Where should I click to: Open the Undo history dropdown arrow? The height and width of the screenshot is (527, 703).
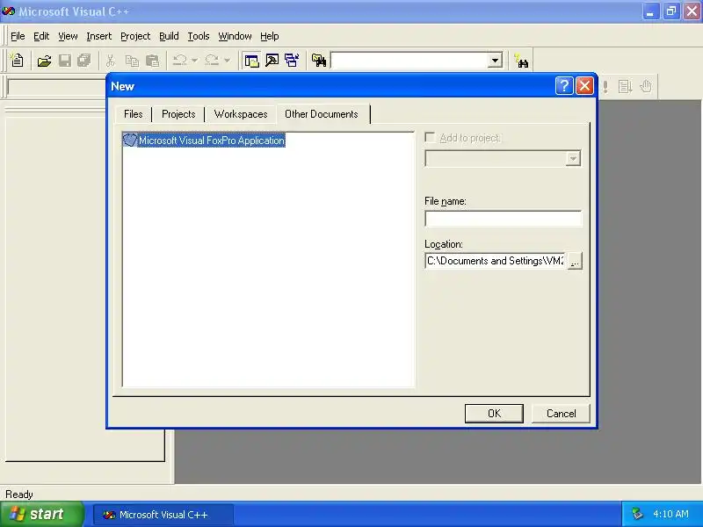click(x=194, y=60)
